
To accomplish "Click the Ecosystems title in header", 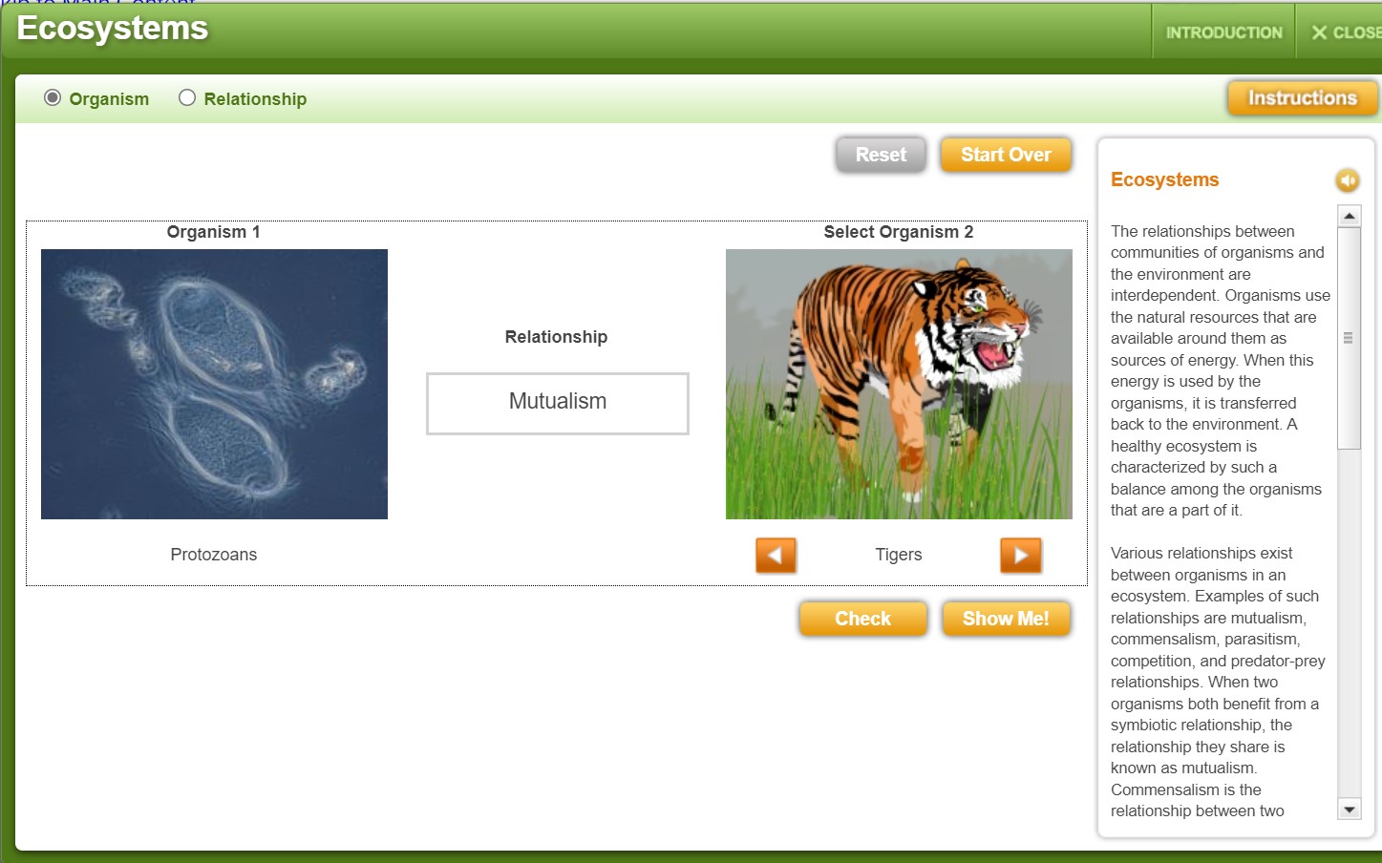I will (x=113, y=29).
